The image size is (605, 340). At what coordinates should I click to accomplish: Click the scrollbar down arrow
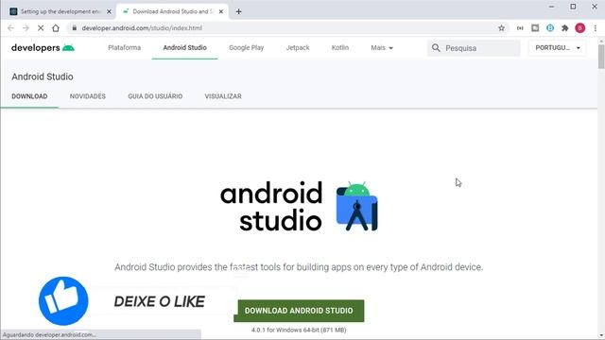[x=601, y=336]
